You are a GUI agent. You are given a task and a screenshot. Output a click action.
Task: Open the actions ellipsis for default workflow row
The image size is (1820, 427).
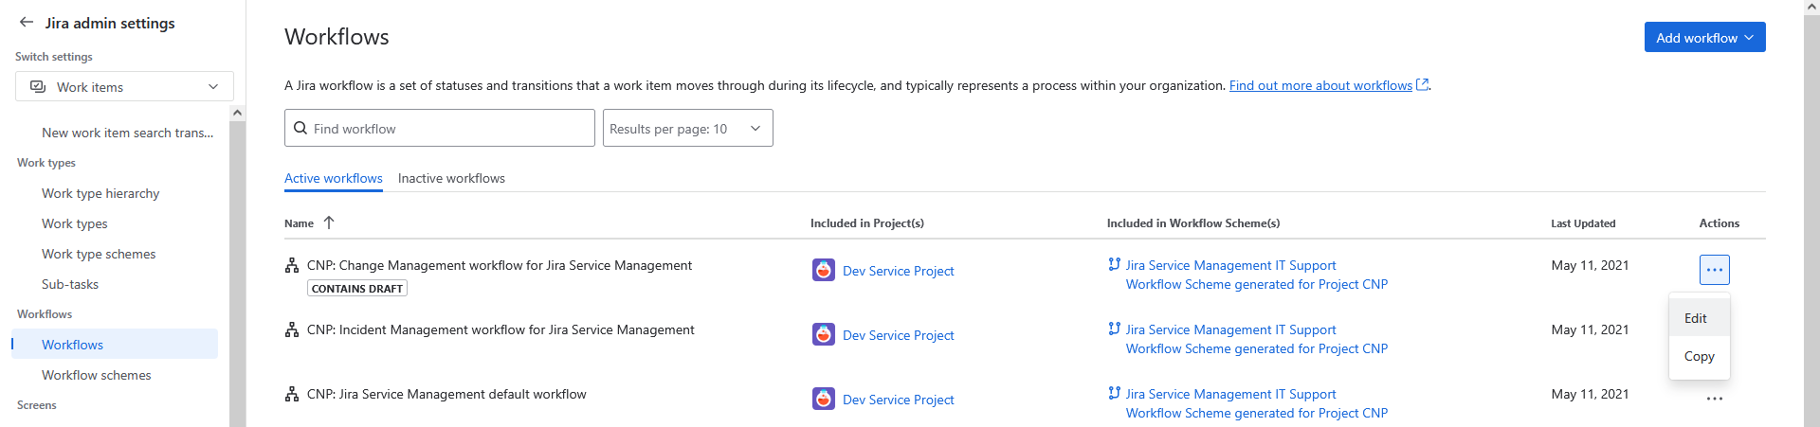coord(1714,399)
